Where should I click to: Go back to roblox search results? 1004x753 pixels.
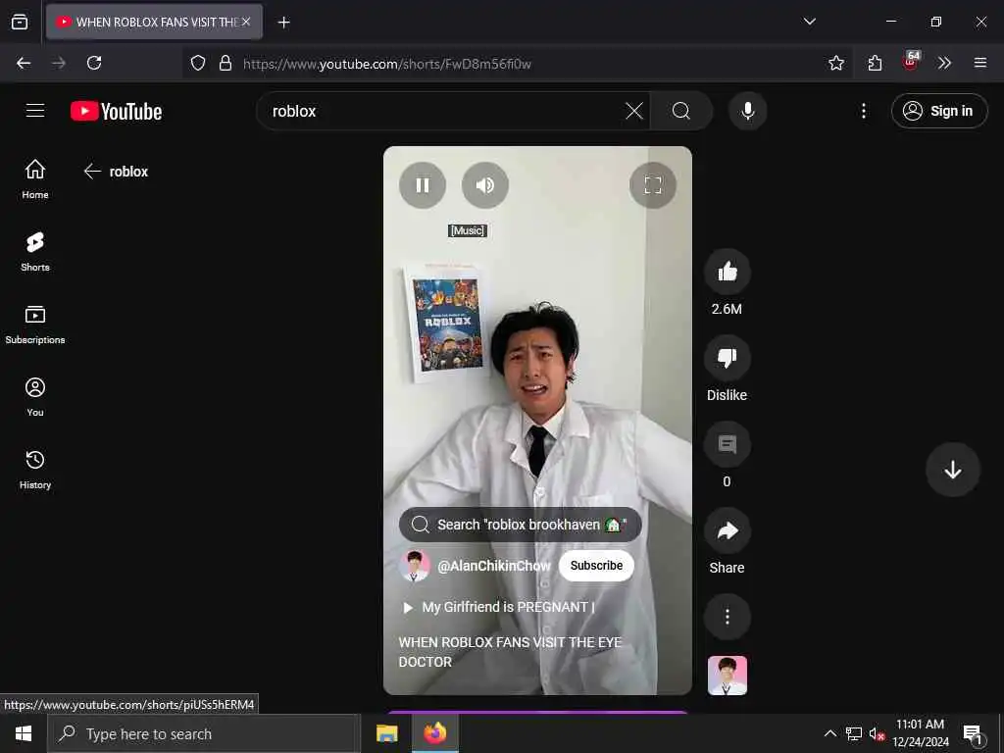coord(92,171)
